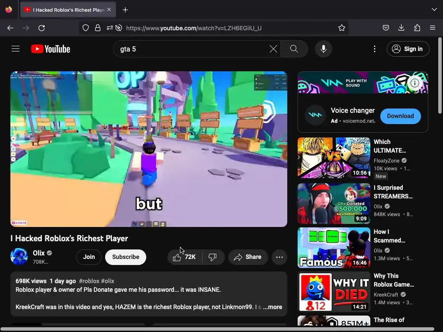This screenshot has height=332, width=443.
Task: Open Firefox downloads panel
Action: (401, 28)
